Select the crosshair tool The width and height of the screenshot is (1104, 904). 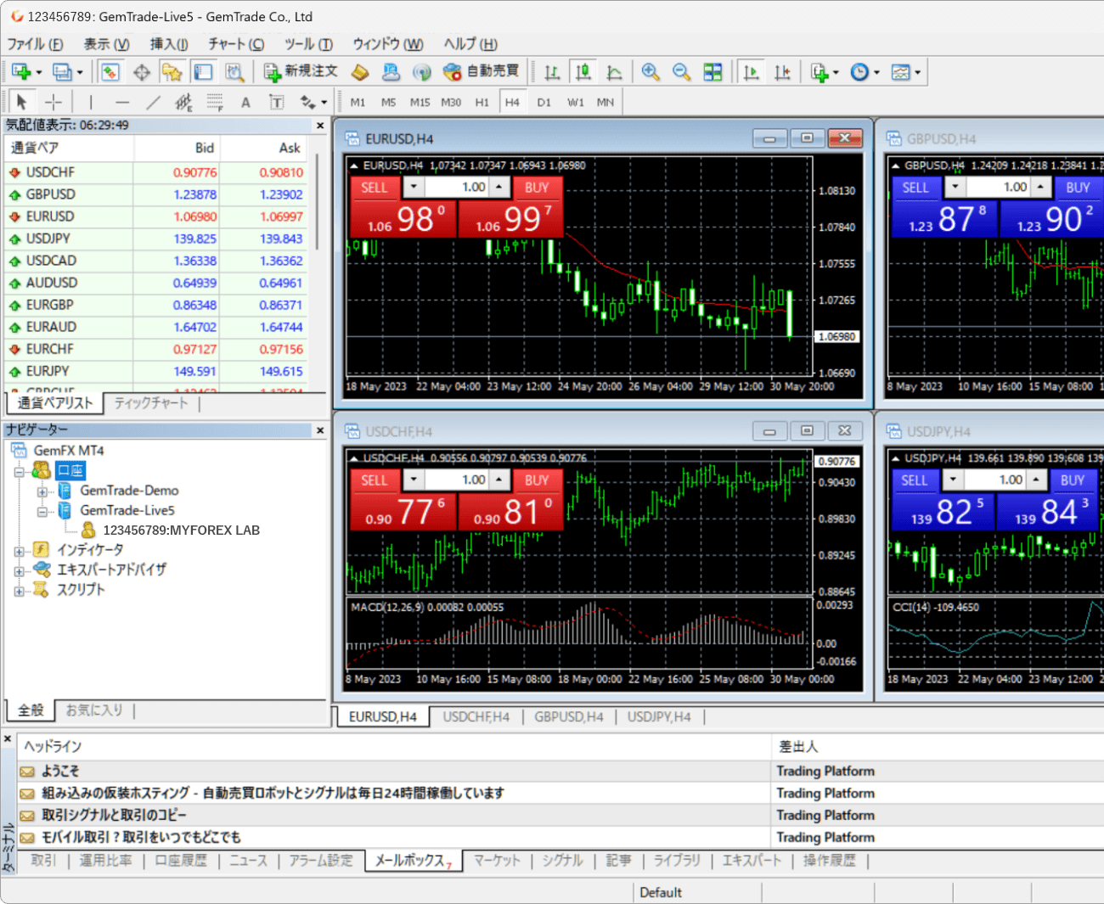click(54, 102)
